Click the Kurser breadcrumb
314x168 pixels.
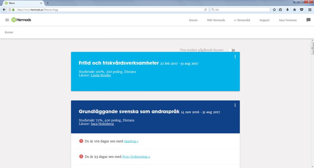(9, 32)
